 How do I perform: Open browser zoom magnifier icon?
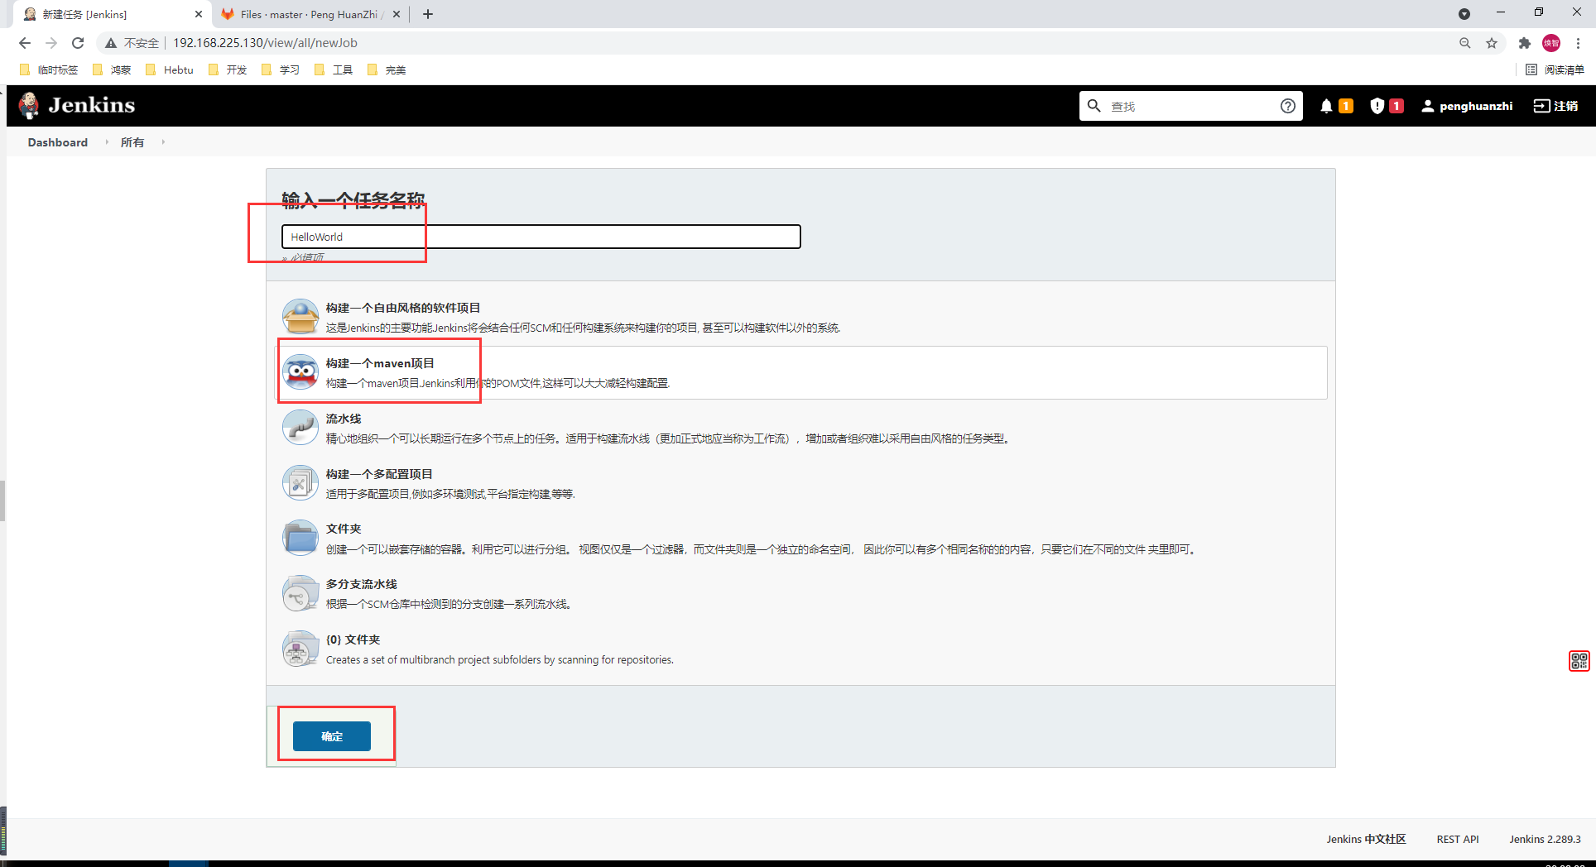pyautogui.click(x=1465, y=43)
